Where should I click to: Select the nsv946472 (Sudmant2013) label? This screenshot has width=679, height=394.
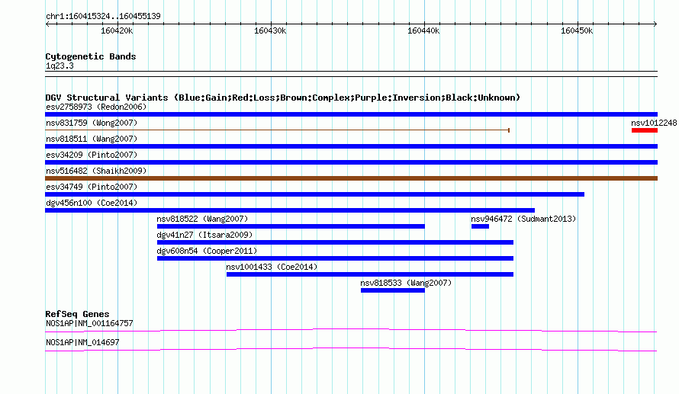click(523, 219)
